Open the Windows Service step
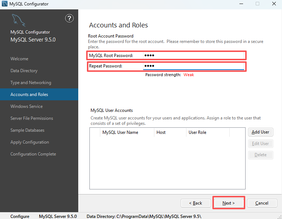The height and width of the screenshot is (219, 282). coord(26,106)
